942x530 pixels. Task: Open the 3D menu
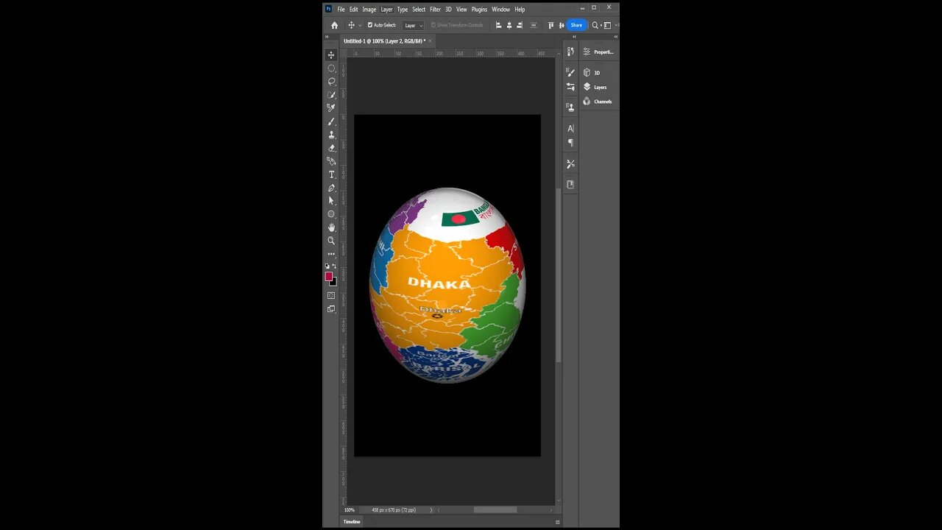point(448,10)
